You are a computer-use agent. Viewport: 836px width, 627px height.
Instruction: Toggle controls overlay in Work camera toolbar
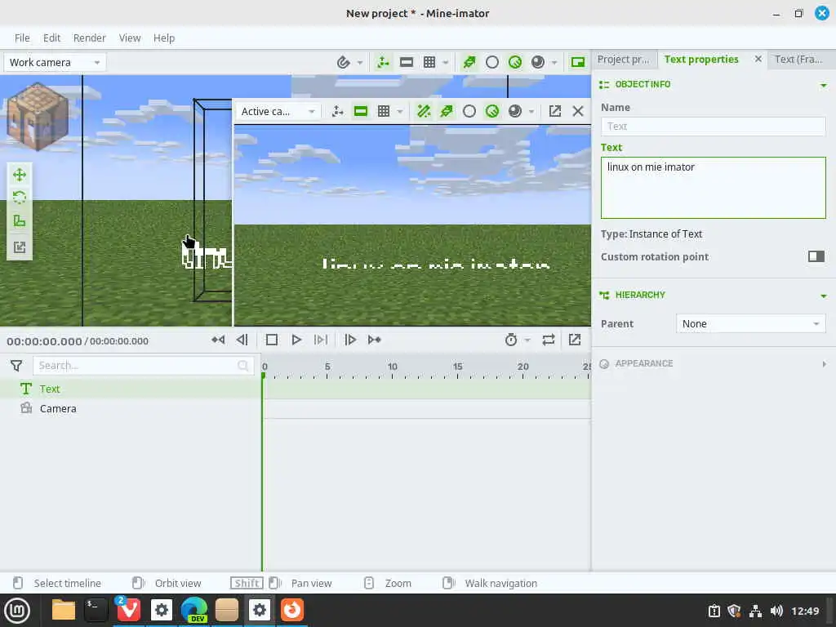coord(383,62)
